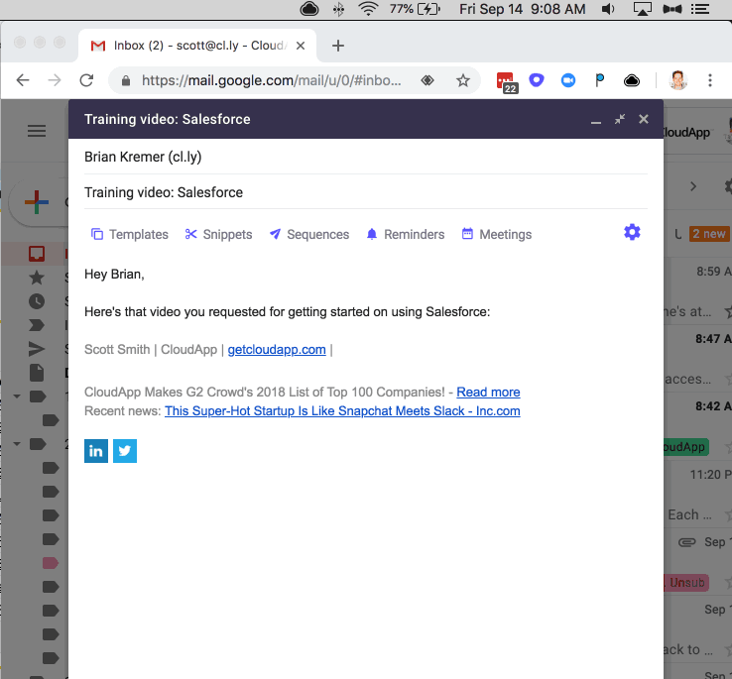This screenshot has height=679, width=732.
Task: Follow the getcloudapp.com link
Action: [x=277, y=350]
